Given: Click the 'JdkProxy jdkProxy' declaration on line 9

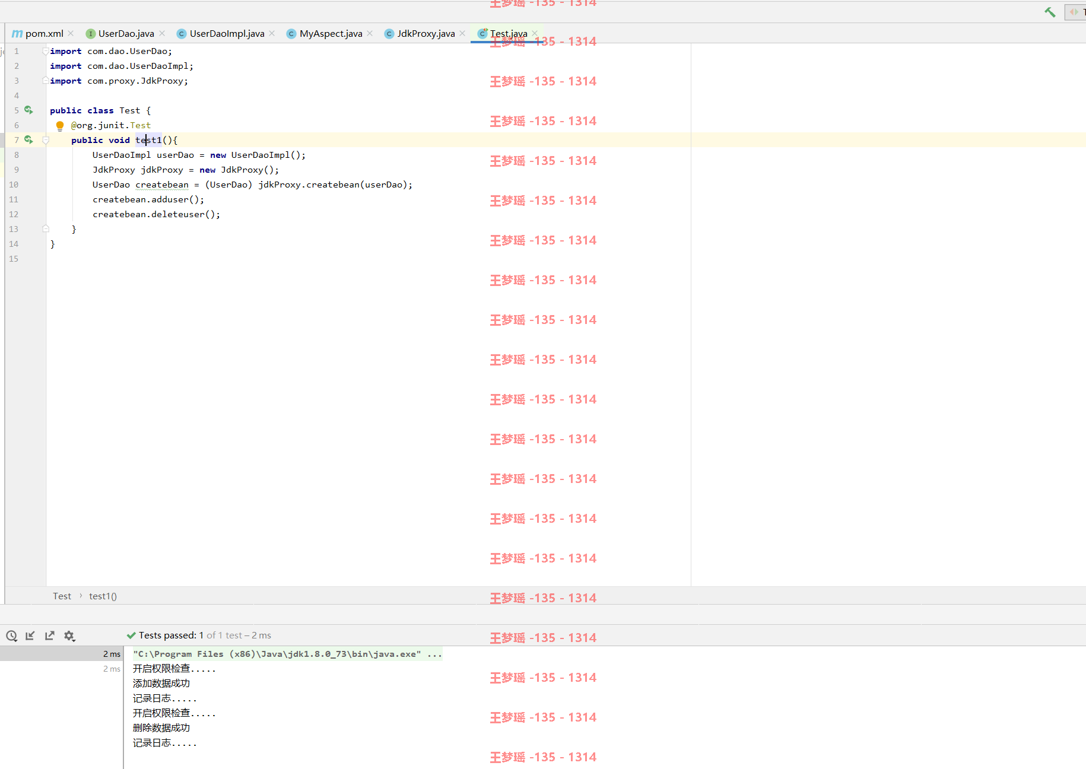Looking at the screenshot, I should pos(138,170).
